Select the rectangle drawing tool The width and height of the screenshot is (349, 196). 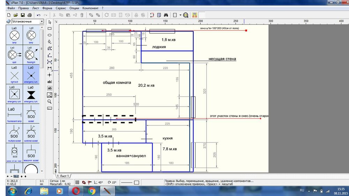[50, 28]
